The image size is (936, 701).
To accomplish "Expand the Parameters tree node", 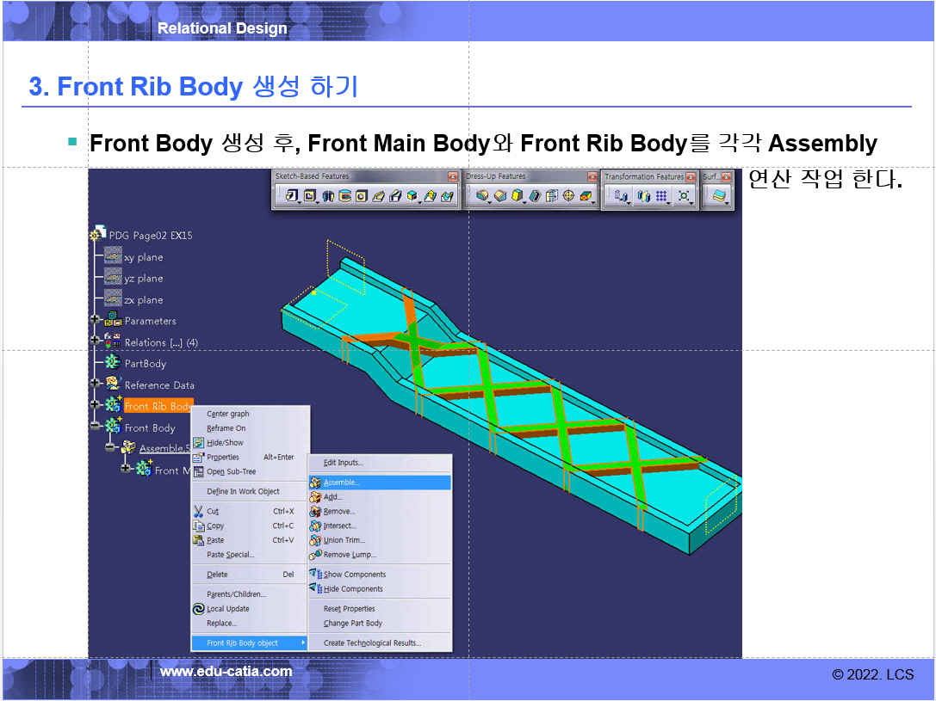I will point(95,321).
